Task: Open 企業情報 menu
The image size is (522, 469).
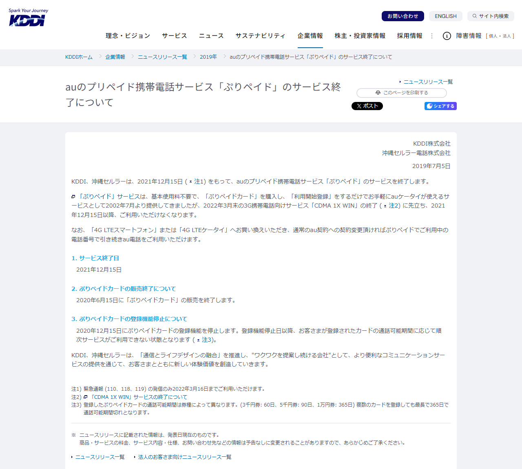Action: 310,36
